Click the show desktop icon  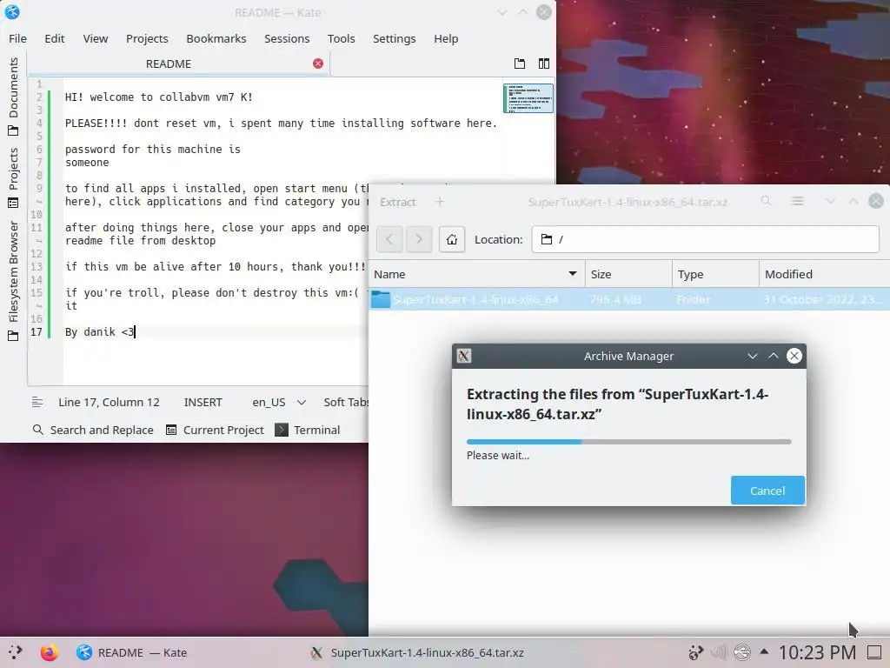click(x=875, y=652)
